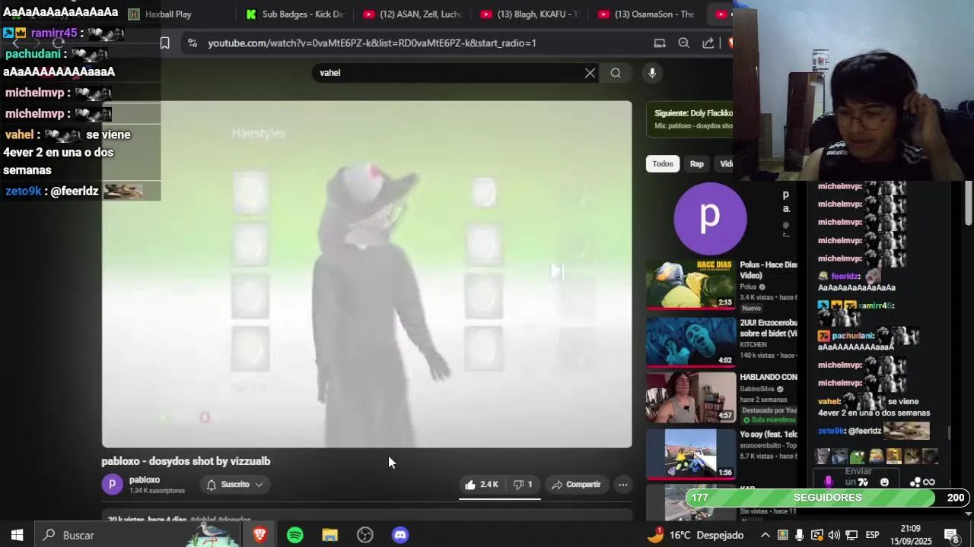974x547 pixels.
Task: Open Polus - Hace Dias video thumbnail
Action: click(x=691, y=284)
